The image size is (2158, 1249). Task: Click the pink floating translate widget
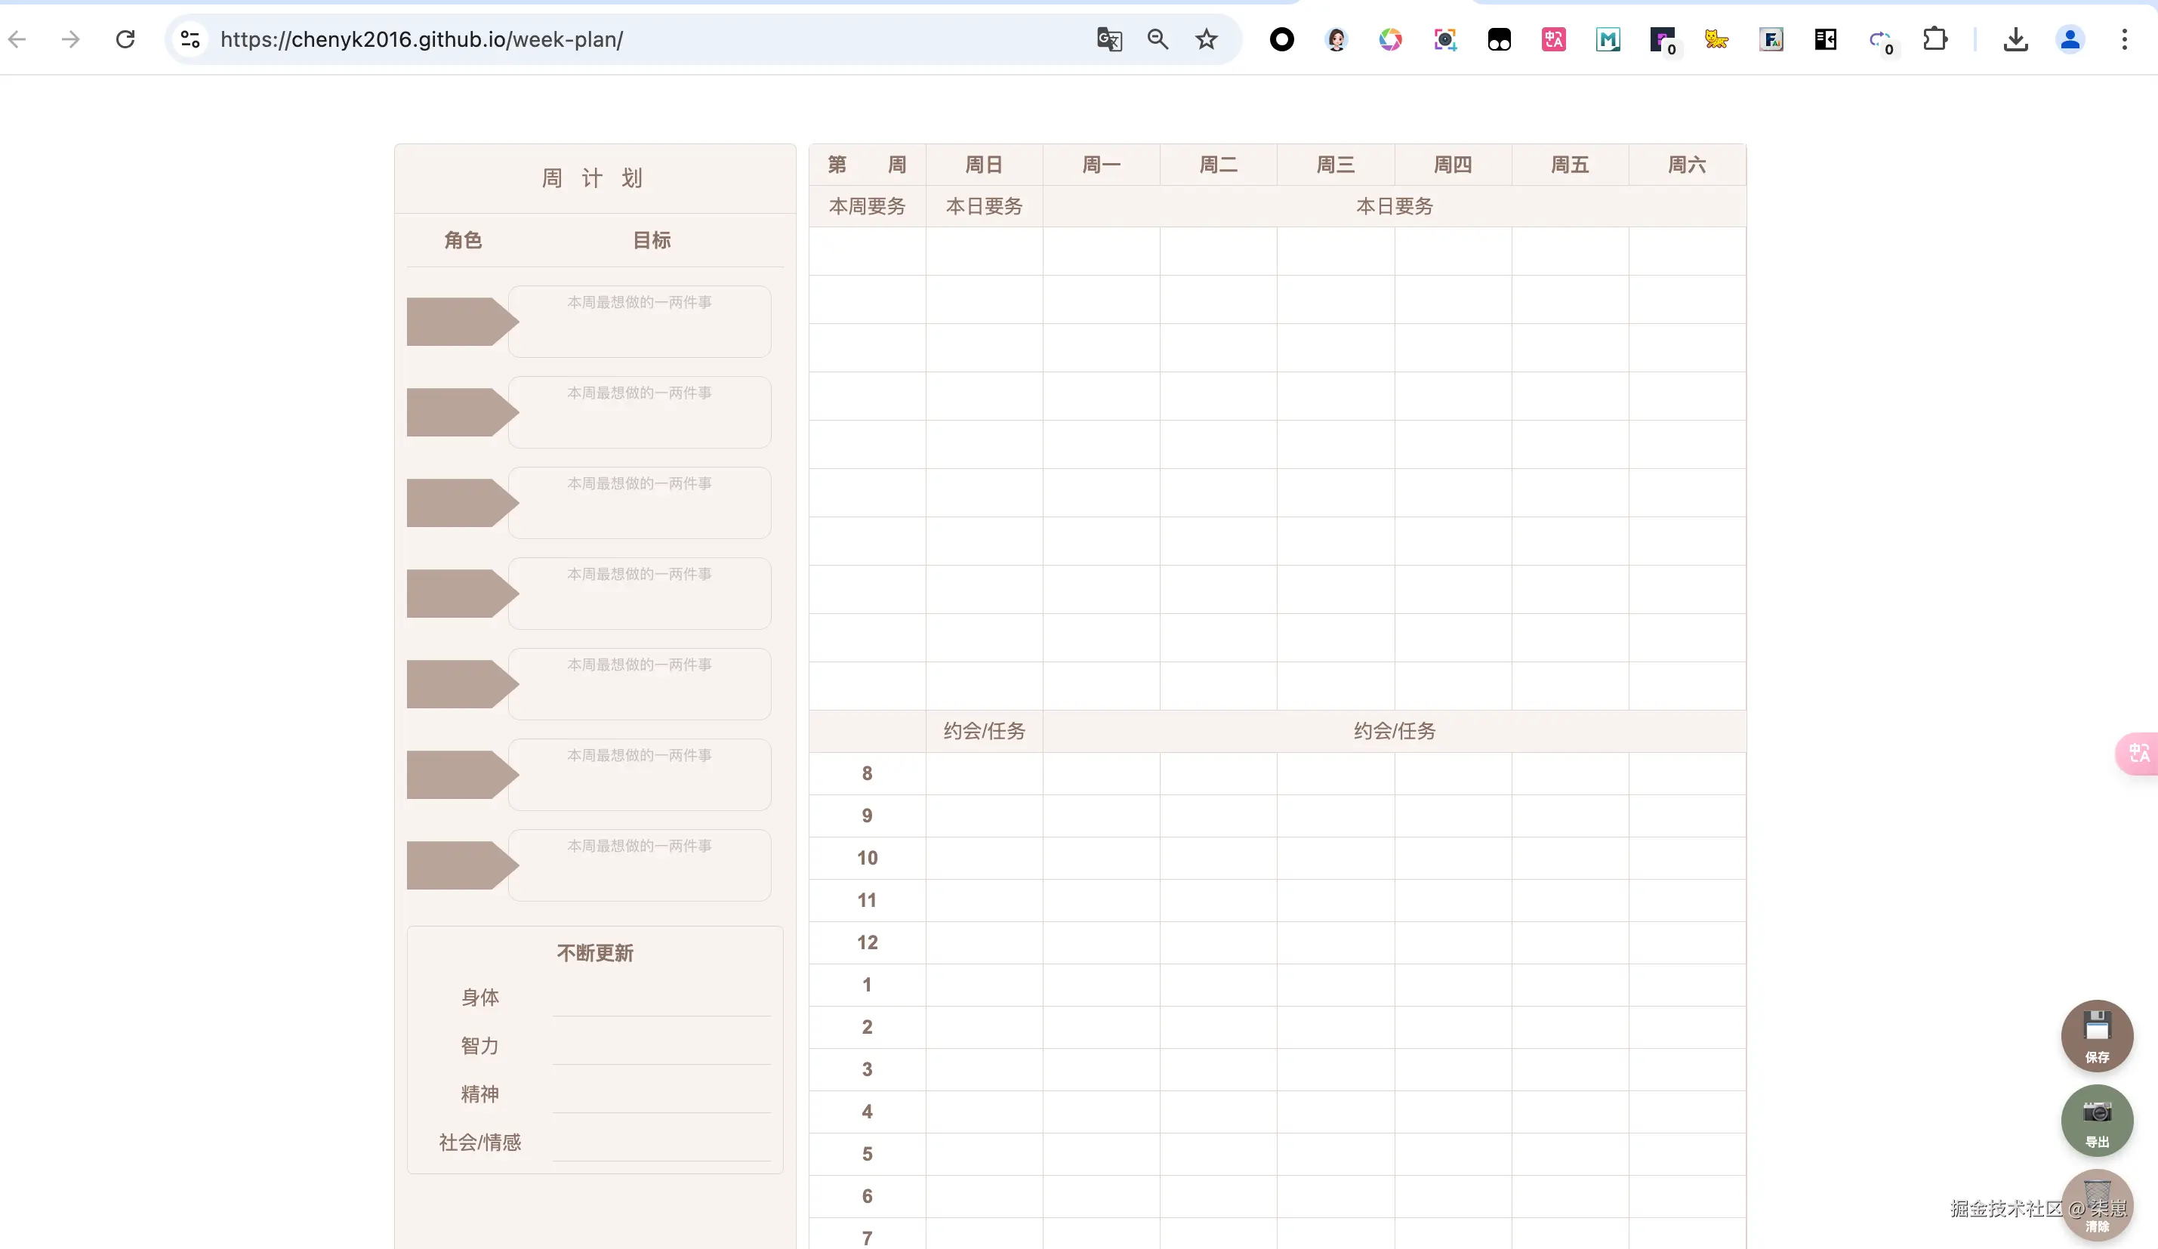pyautogui.click(x=2138, y=753)
